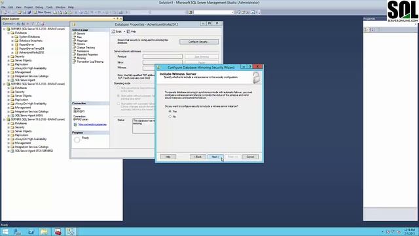Select Mirroring page in Select a page
This screenshot has height=236, width=419.
pyautogui.click(x=81, y=58)
